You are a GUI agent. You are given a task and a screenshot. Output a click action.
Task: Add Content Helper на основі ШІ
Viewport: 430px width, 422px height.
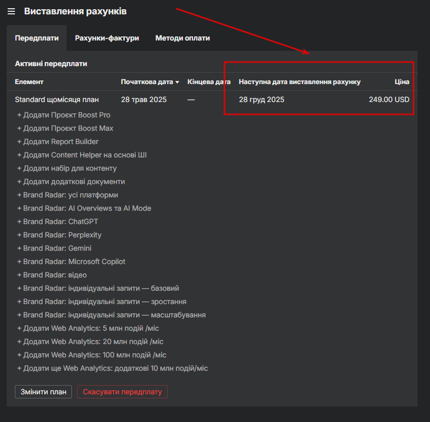coord(82,155)
